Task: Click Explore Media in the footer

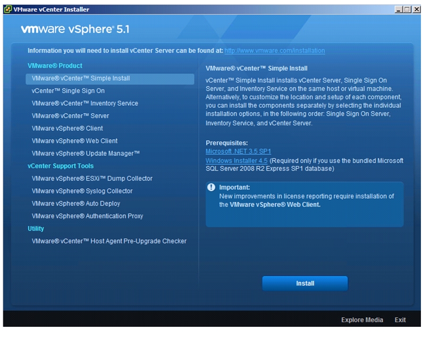Action: click(x=362, y=320)
